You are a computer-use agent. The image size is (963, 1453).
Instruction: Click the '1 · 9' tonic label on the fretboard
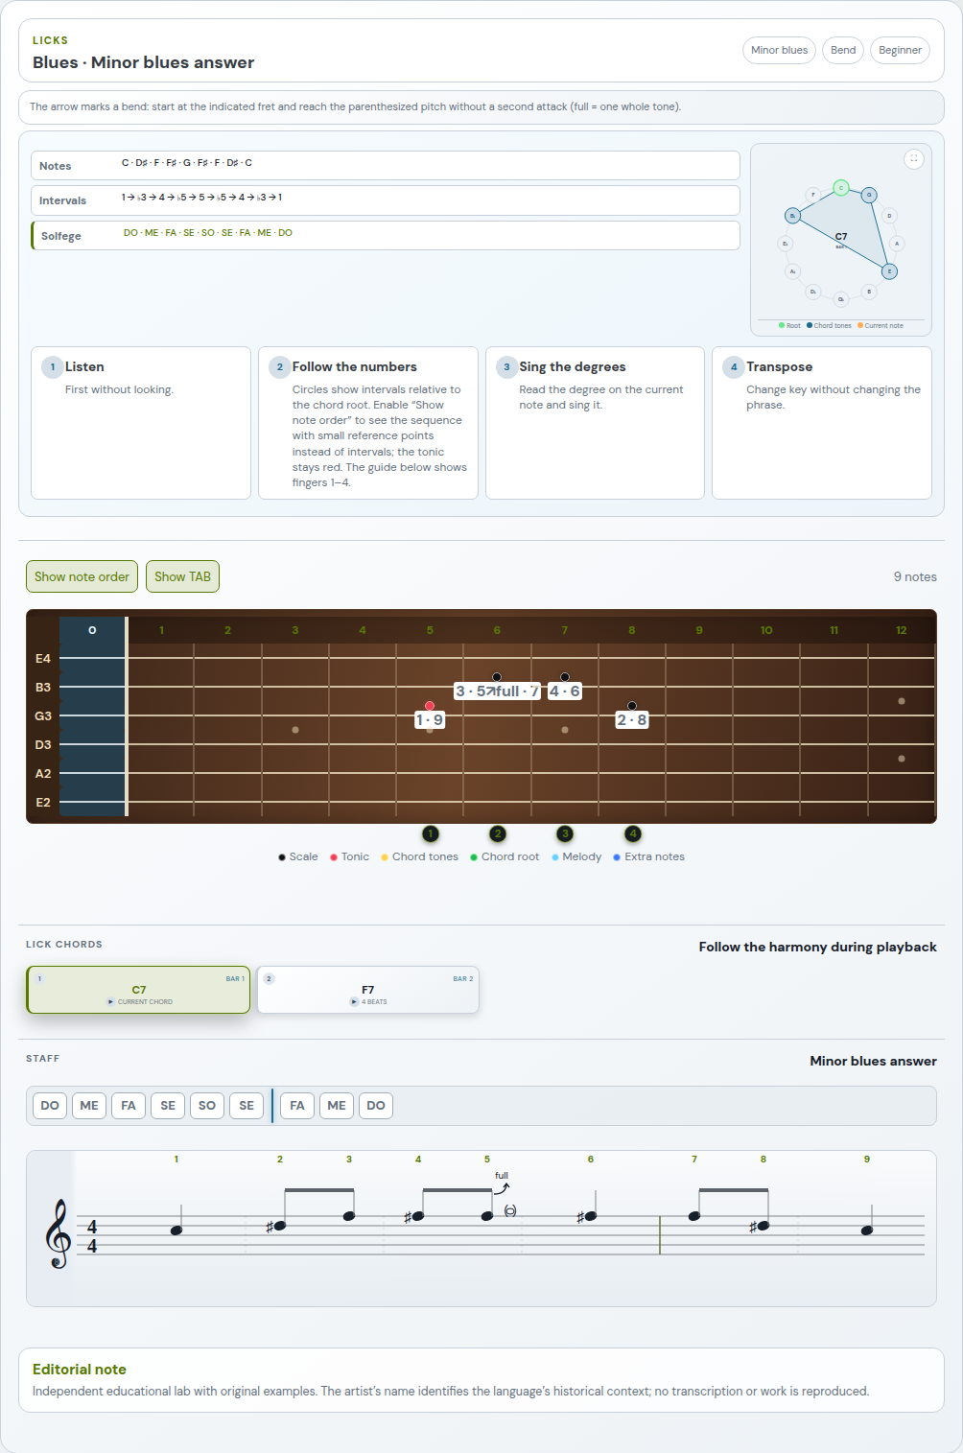[430, 719]
